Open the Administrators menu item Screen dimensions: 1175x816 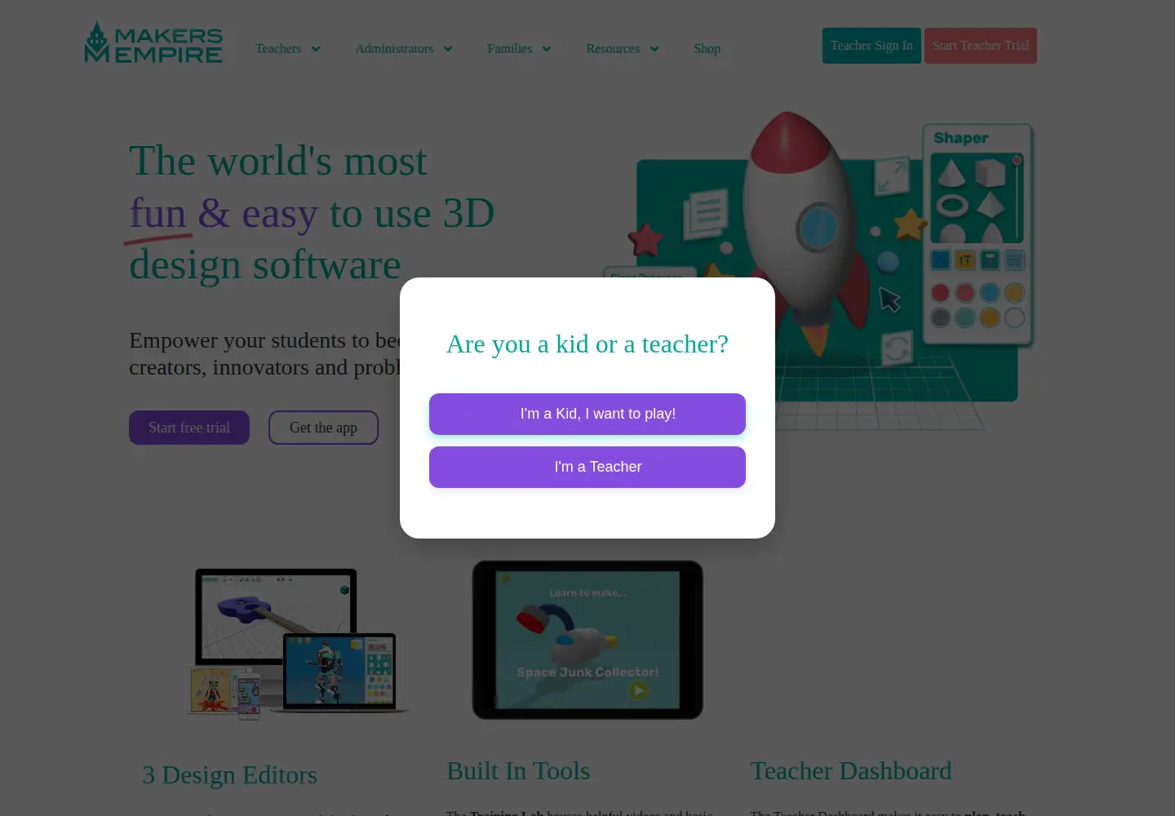click(394, 49)
